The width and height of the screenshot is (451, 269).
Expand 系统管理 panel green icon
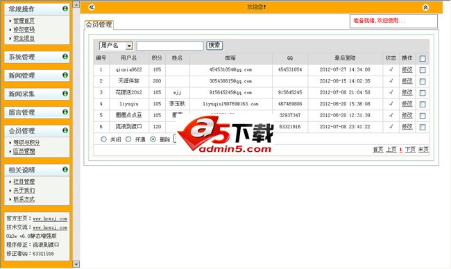[x=65, y=57]
